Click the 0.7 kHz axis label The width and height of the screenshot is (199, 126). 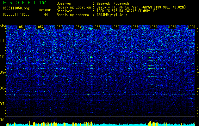(3, 104)
